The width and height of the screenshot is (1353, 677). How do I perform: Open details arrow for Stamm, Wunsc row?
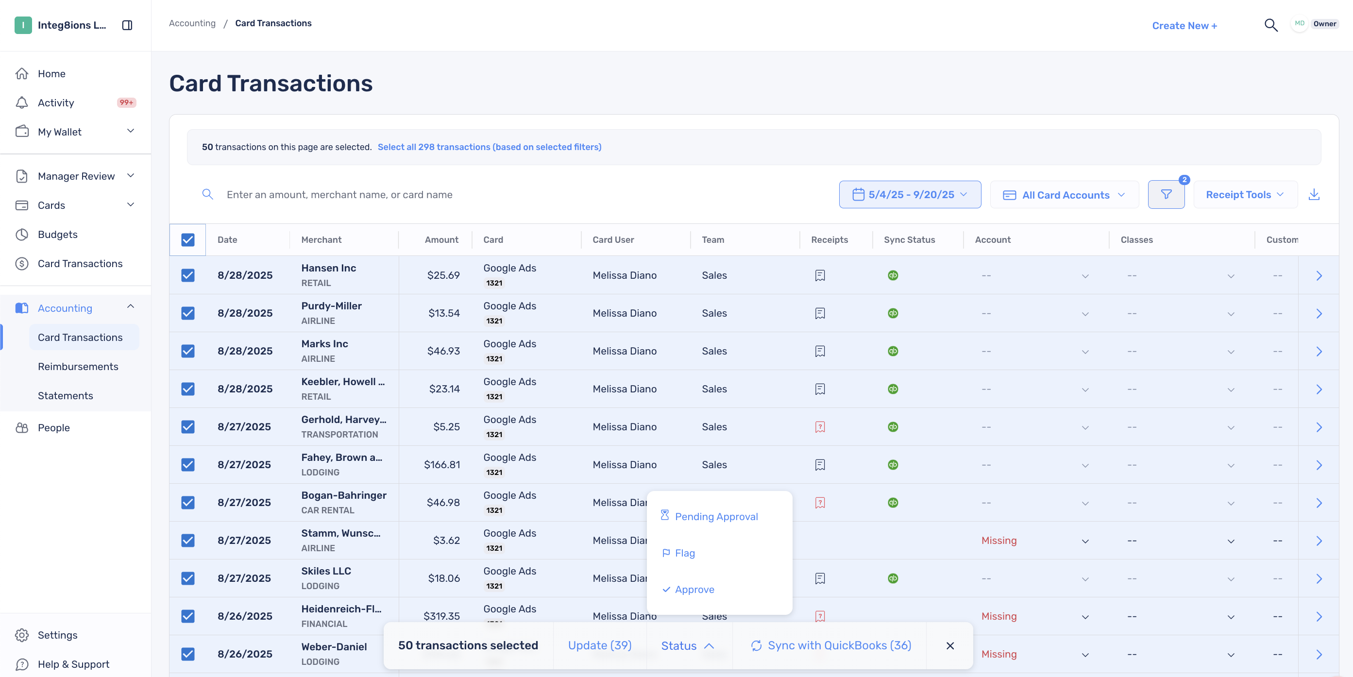click(x=1319, y=541)
